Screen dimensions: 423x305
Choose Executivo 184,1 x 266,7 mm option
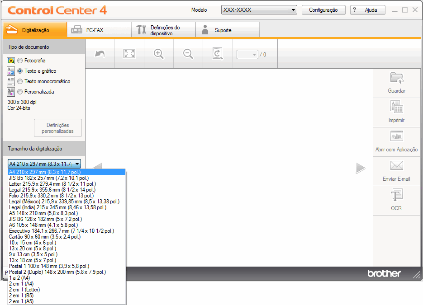[67, 231]
